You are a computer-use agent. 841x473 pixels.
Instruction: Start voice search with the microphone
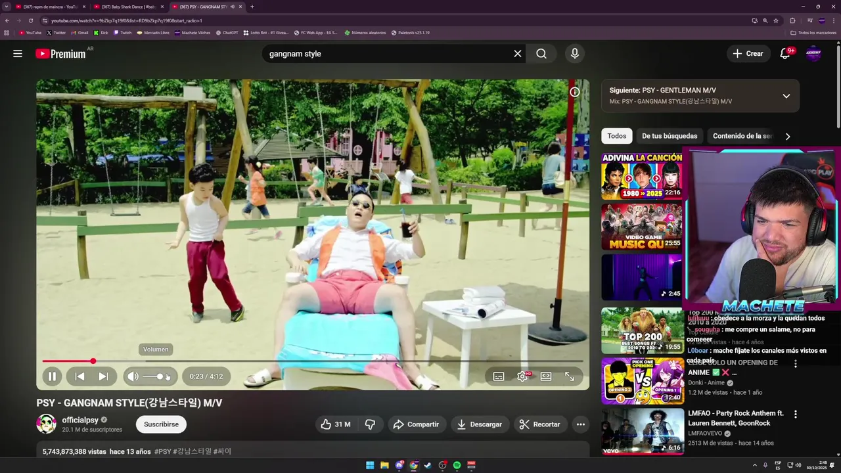tap(575, 54)
